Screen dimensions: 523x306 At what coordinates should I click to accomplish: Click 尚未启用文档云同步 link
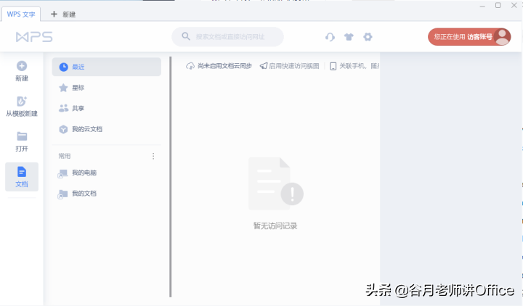(x=219, y=66)
